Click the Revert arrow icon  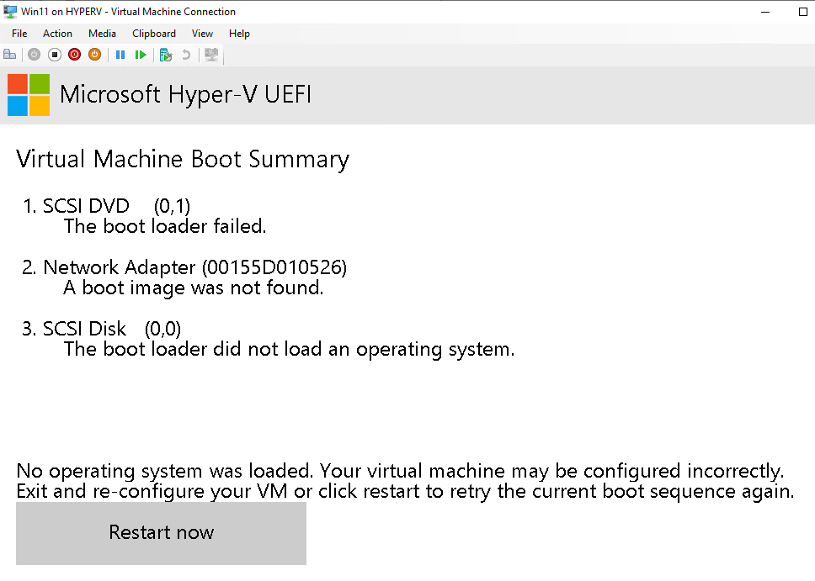(x=186, y=55)
